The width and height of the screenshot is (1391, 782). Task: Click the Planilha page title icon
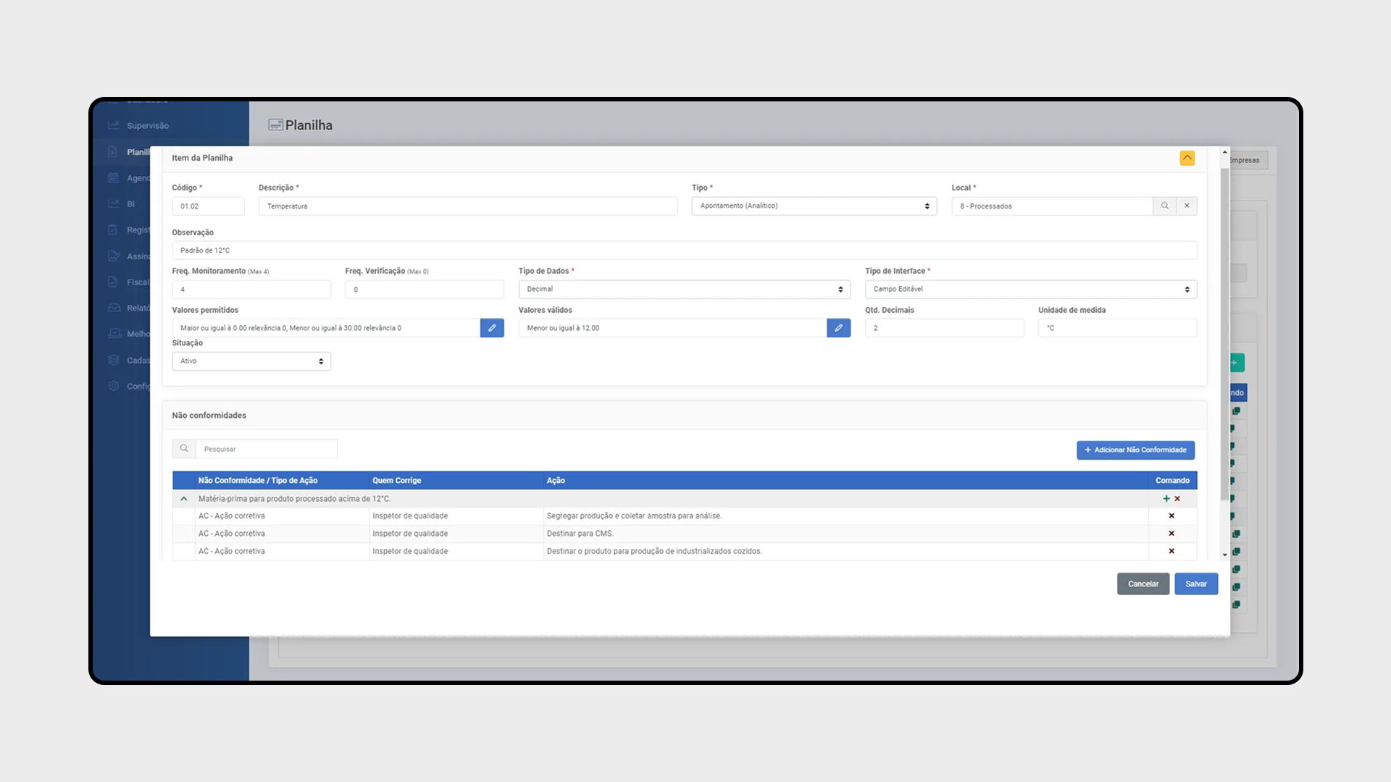(x=275, y=125)
